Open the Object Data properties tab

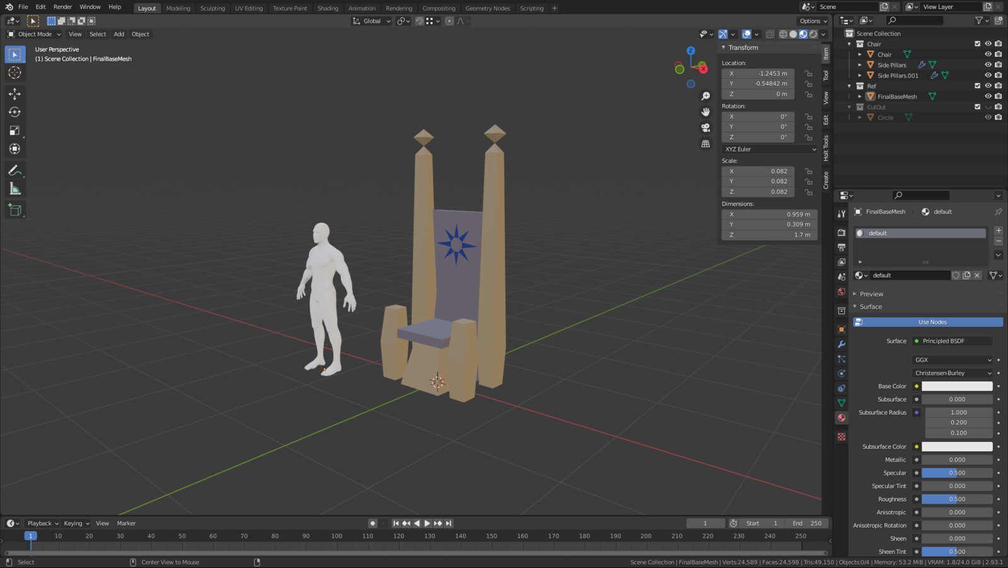click(x=841, y=403)
